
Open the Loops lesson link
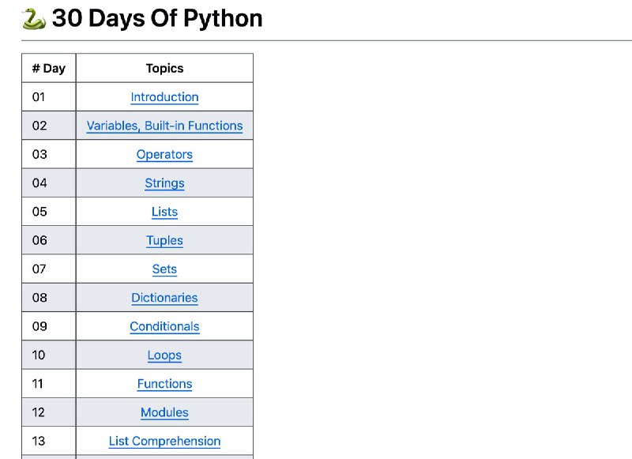(x=164, y=355)
